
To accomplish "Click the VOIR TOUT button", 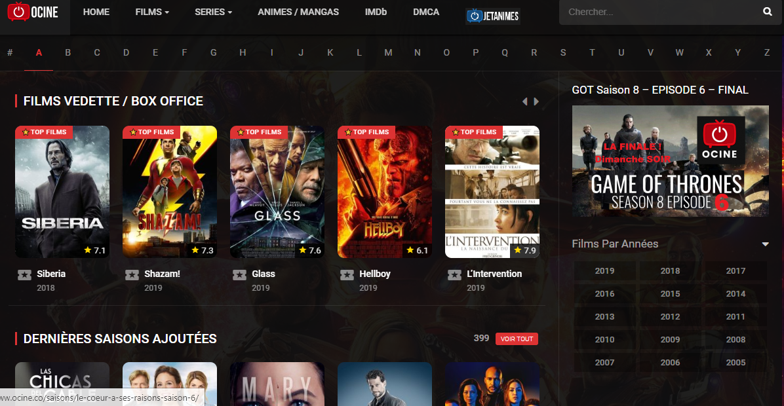I will coord(517,339).
